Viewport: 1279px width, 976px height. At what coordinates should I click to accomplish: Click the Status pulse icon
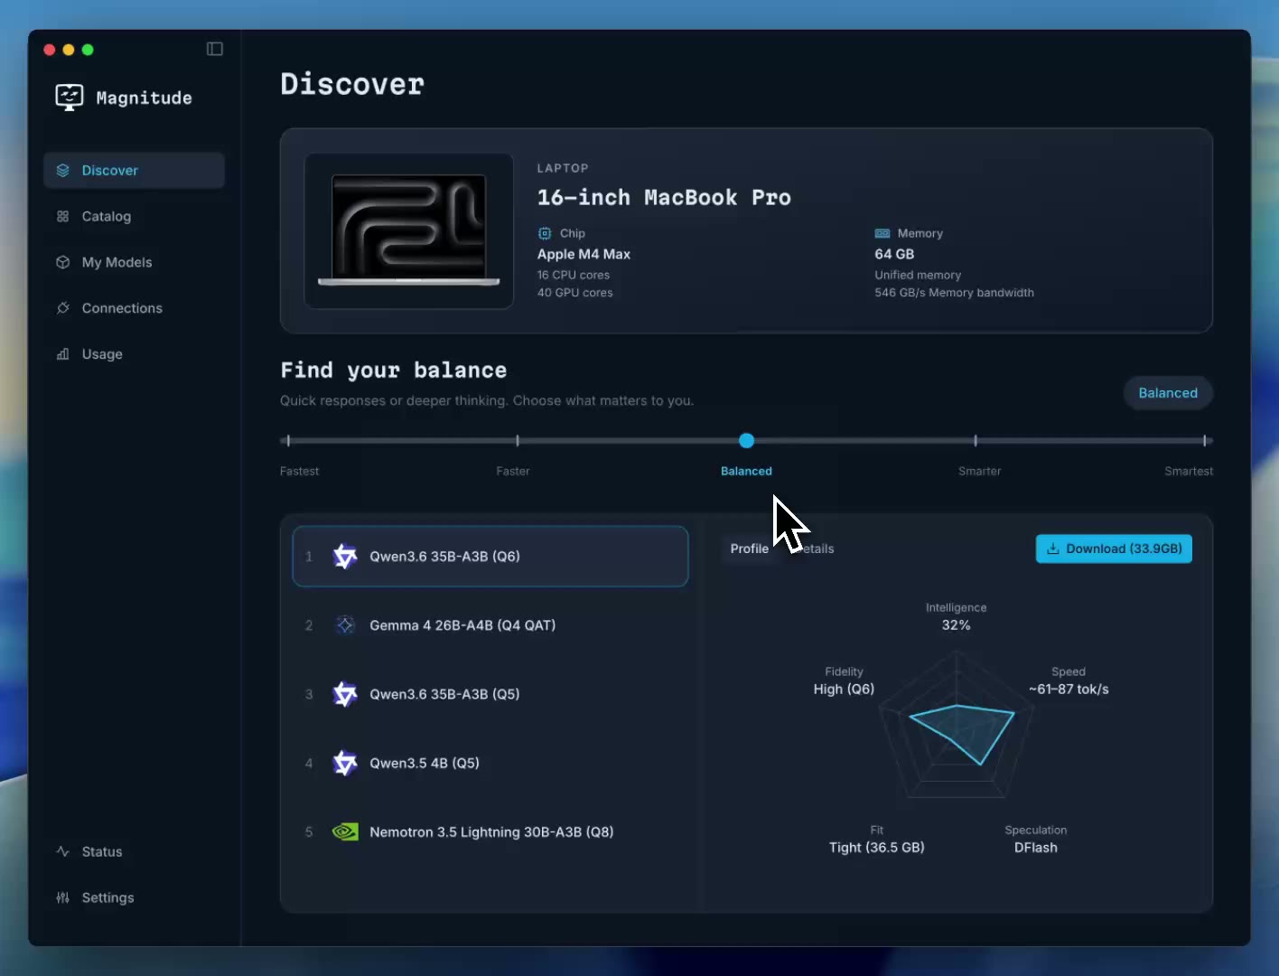[x=62, y=851]
